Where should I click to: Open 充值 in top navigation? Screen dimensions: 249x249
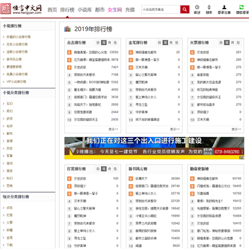point(130,10)
